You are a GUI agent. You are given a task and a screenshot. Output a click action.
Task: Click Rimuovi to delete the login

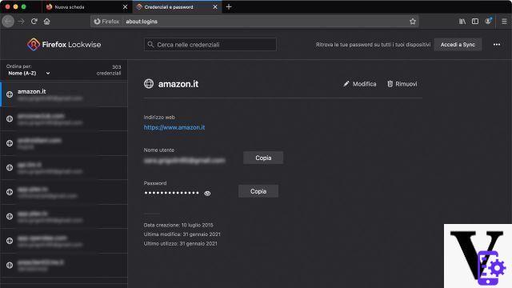coord(402,84)
